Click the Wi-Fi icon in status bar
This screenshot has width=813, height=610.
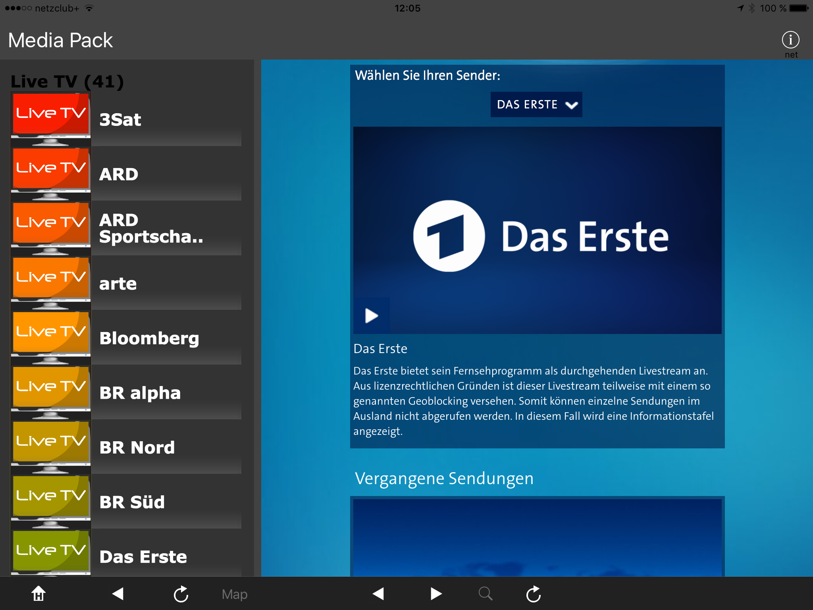(x=89, y=8)
